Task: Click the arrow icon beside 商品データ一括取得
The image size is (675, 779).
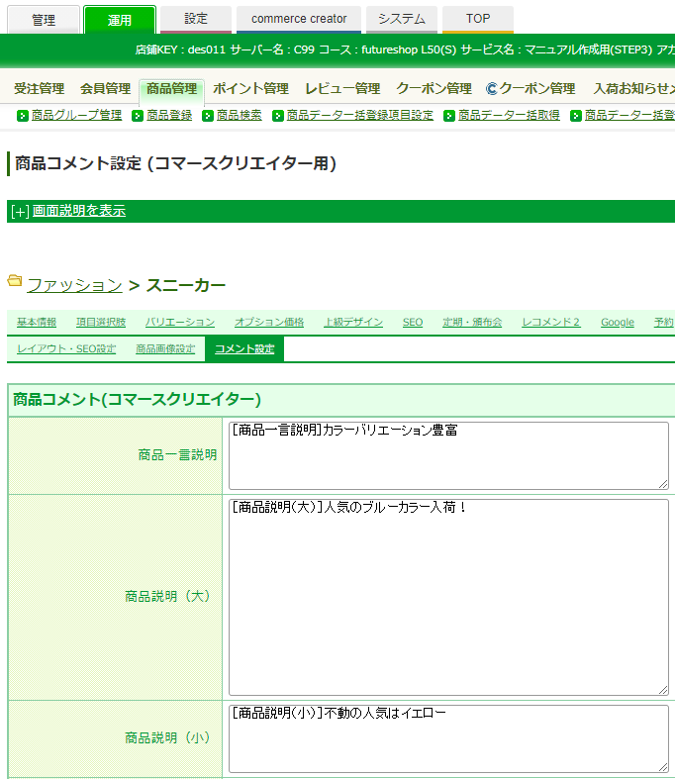Action: coord(449,116)
